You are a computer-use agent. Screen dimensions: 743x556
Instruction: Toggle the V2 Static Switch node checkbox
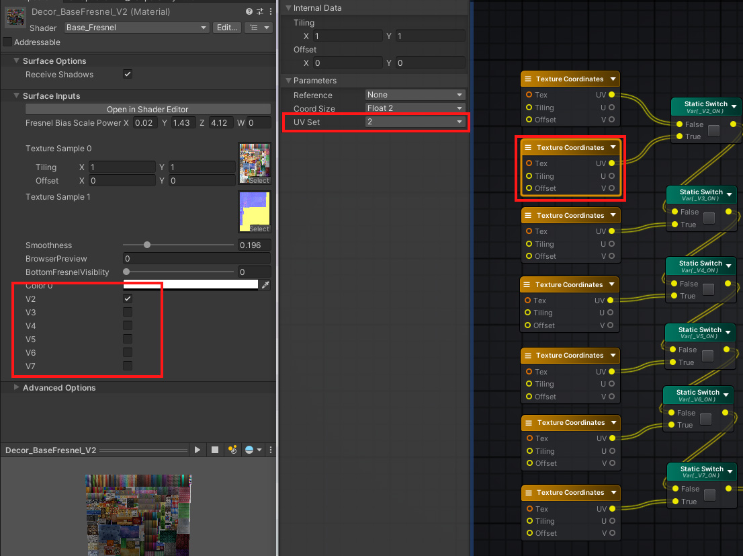(713, 130)
